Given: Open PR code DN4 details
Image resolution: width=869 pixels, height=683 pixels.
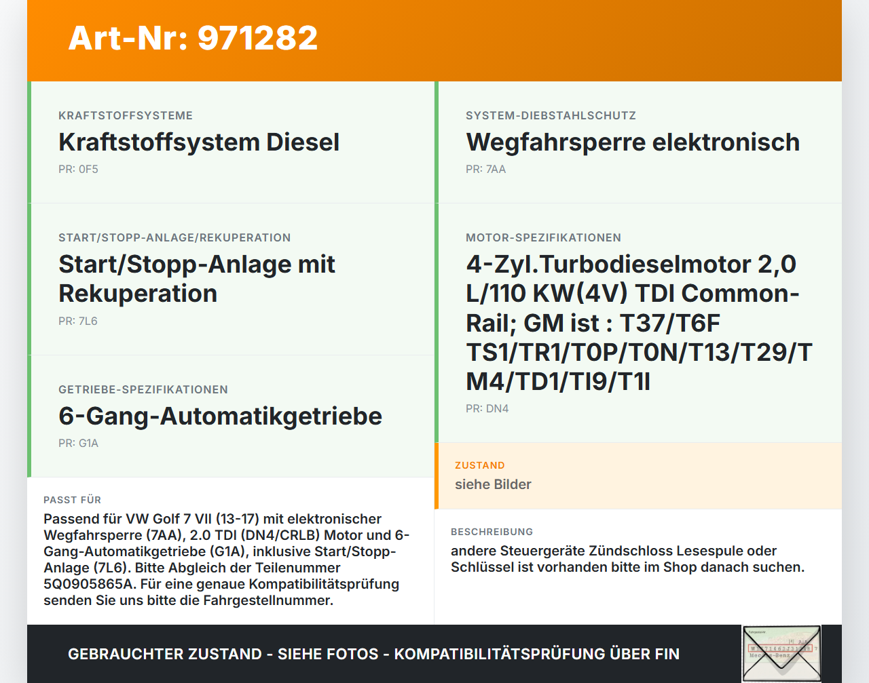Looking at the screenshot, I should coord(487,408).
